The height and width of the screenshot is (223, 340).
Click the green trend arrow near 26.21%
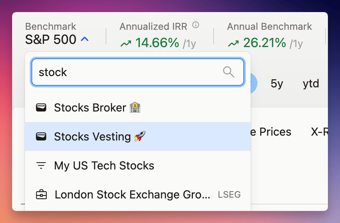234,43
